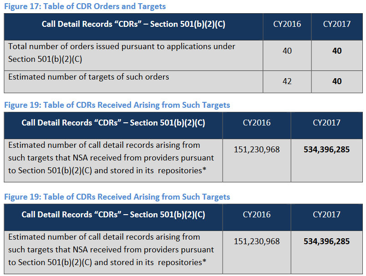Select 534,396,285 in the second Figure 19 table

[326, 241]
